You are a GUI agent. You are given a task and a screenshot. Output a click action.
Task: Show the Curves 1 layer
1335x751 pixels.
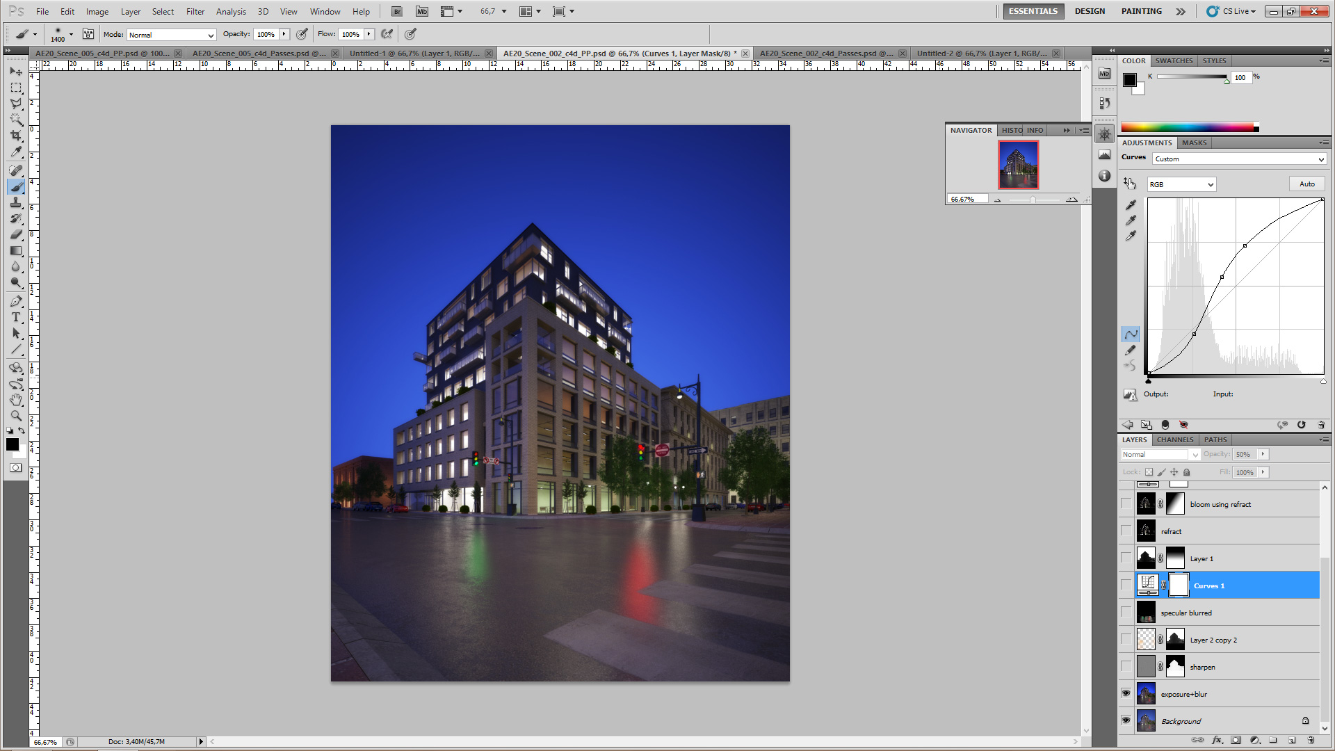(1126, 586)
